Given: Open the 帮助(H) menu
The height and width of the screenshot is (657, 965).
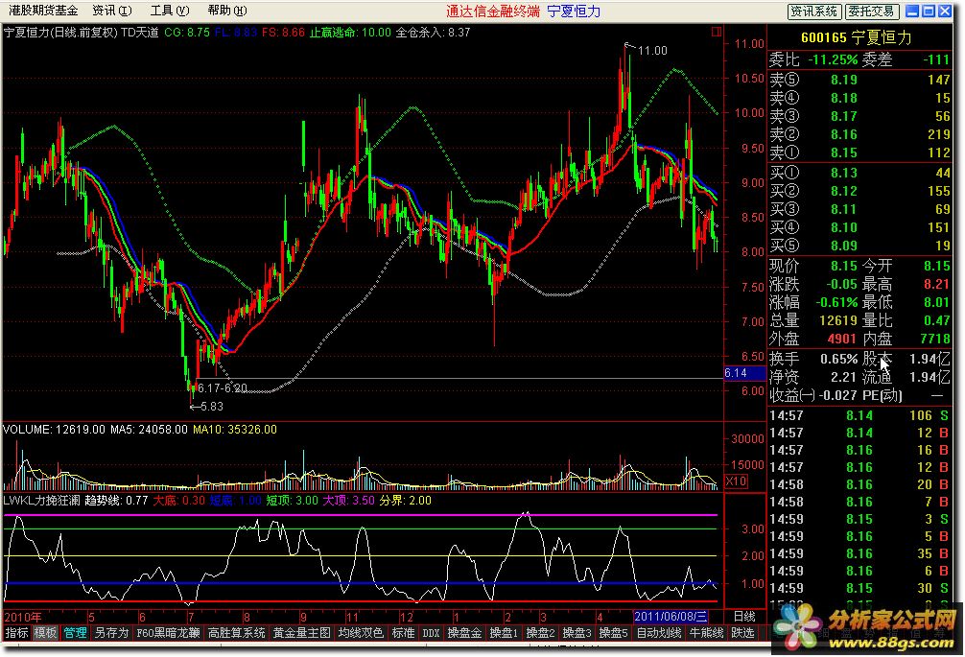Looking at the screenshot, I should pyautogui.click(x=226, y=11).
